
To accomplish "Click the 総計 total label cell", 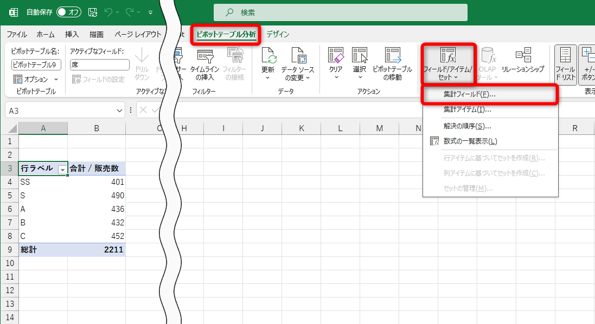I will pos(43,250).
